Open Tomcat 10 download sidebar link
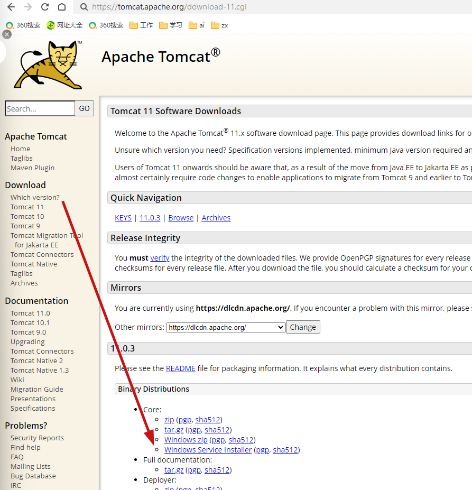This screenshot has height=490, width=472. (27, 216)
